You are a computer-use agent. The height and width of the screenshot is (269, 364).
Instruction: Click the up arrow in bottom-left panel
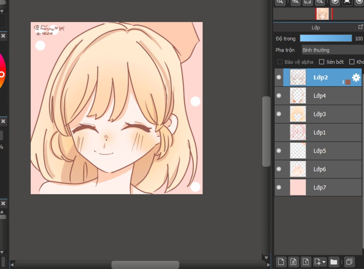(x=2, y=212)
